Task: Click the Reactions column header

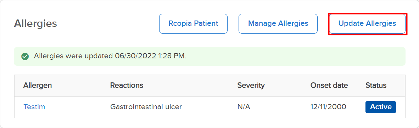Action: click(127, 85)
